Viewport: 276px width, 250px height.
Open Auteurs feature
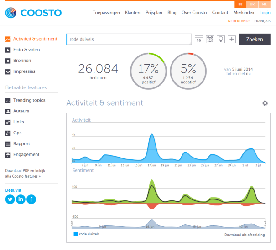click(21, 111)
